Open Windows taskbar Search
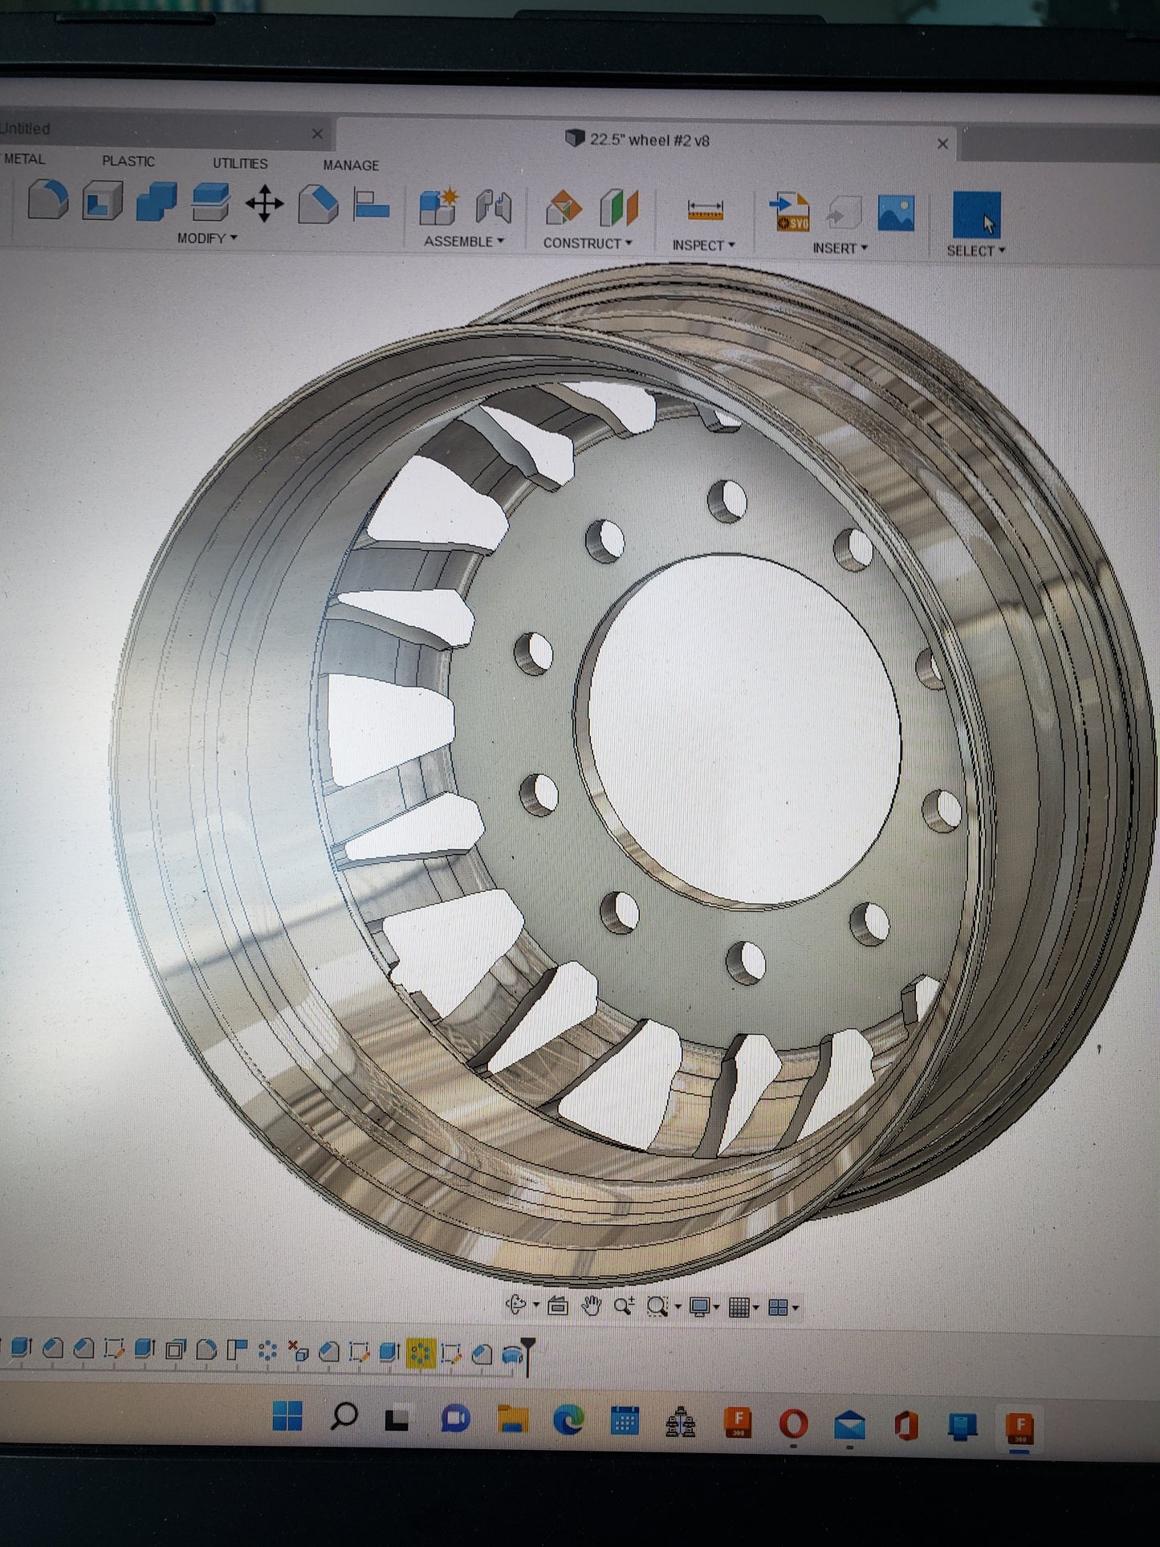 (344, 1417)
